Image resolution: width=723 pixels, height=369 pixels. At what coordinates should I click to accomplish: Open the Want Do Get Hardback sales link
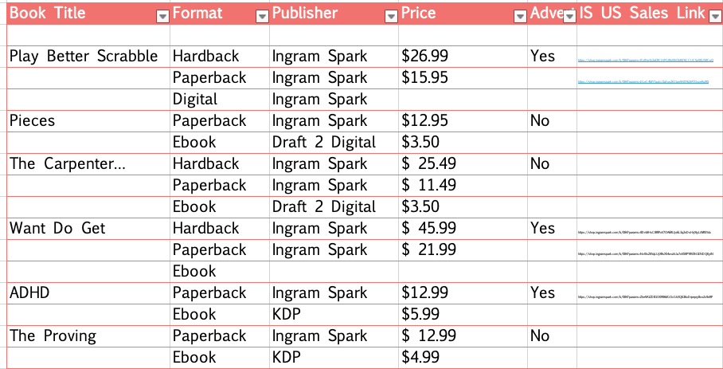[x=644, y=233]
